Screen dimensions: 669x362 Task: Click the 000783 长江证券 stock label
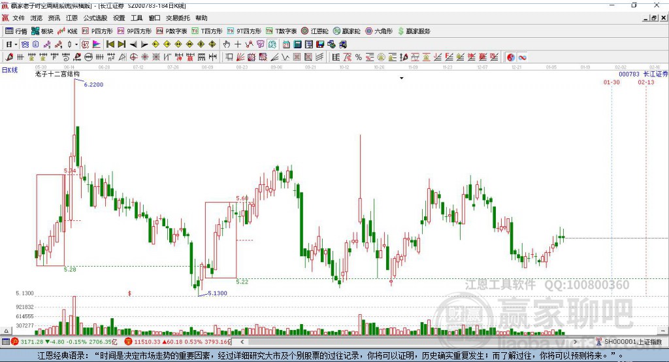[643, 74]
